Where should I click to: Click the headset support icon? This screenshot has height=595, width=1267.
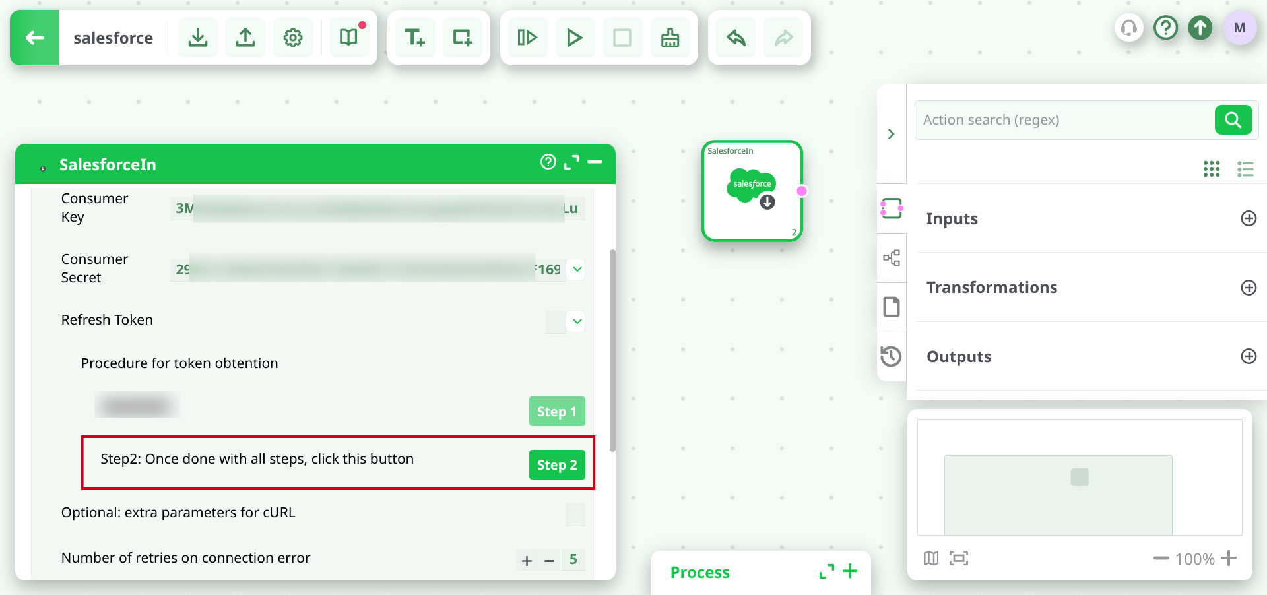click(1129, 28)
